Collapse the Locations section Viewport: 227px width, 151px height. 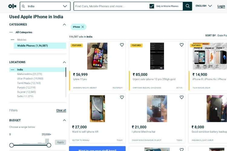[x=64, y=62]
